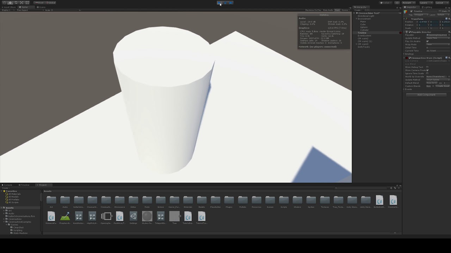451x253 pixels.
Task: Toggle Mute Audio in Game view
Action: pos(328,10)
